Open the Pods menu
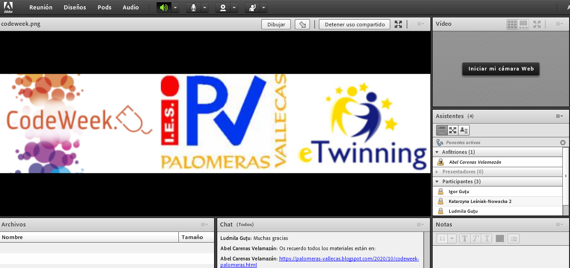570x268 pixels. 104,7
